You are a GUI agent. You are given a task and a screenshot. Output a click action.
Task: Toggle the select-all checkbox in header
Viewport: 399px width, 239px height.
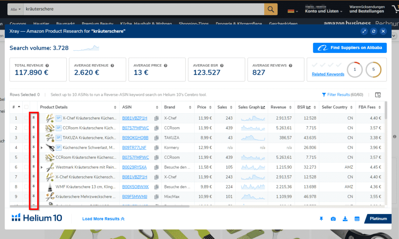(x=26, y=107)
